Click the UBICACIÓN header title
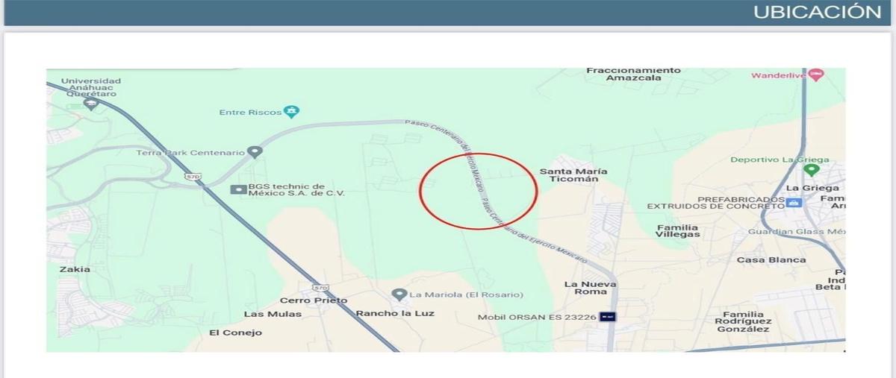 (x=817, y=12)
